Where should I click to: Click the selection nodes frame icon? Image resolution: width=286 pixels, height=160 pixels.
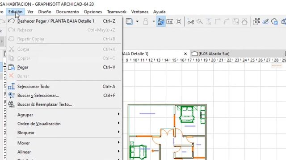257,22
